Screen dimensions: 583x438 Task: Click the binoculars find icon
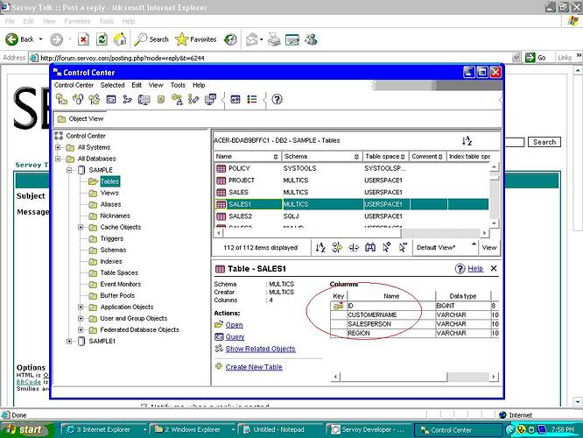tap(370, 247)
